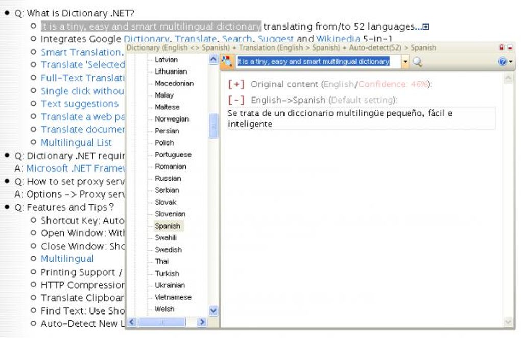This screenshot has width=521, height=338.
Task: Click the 'Default setting' label
Action: 363,100
